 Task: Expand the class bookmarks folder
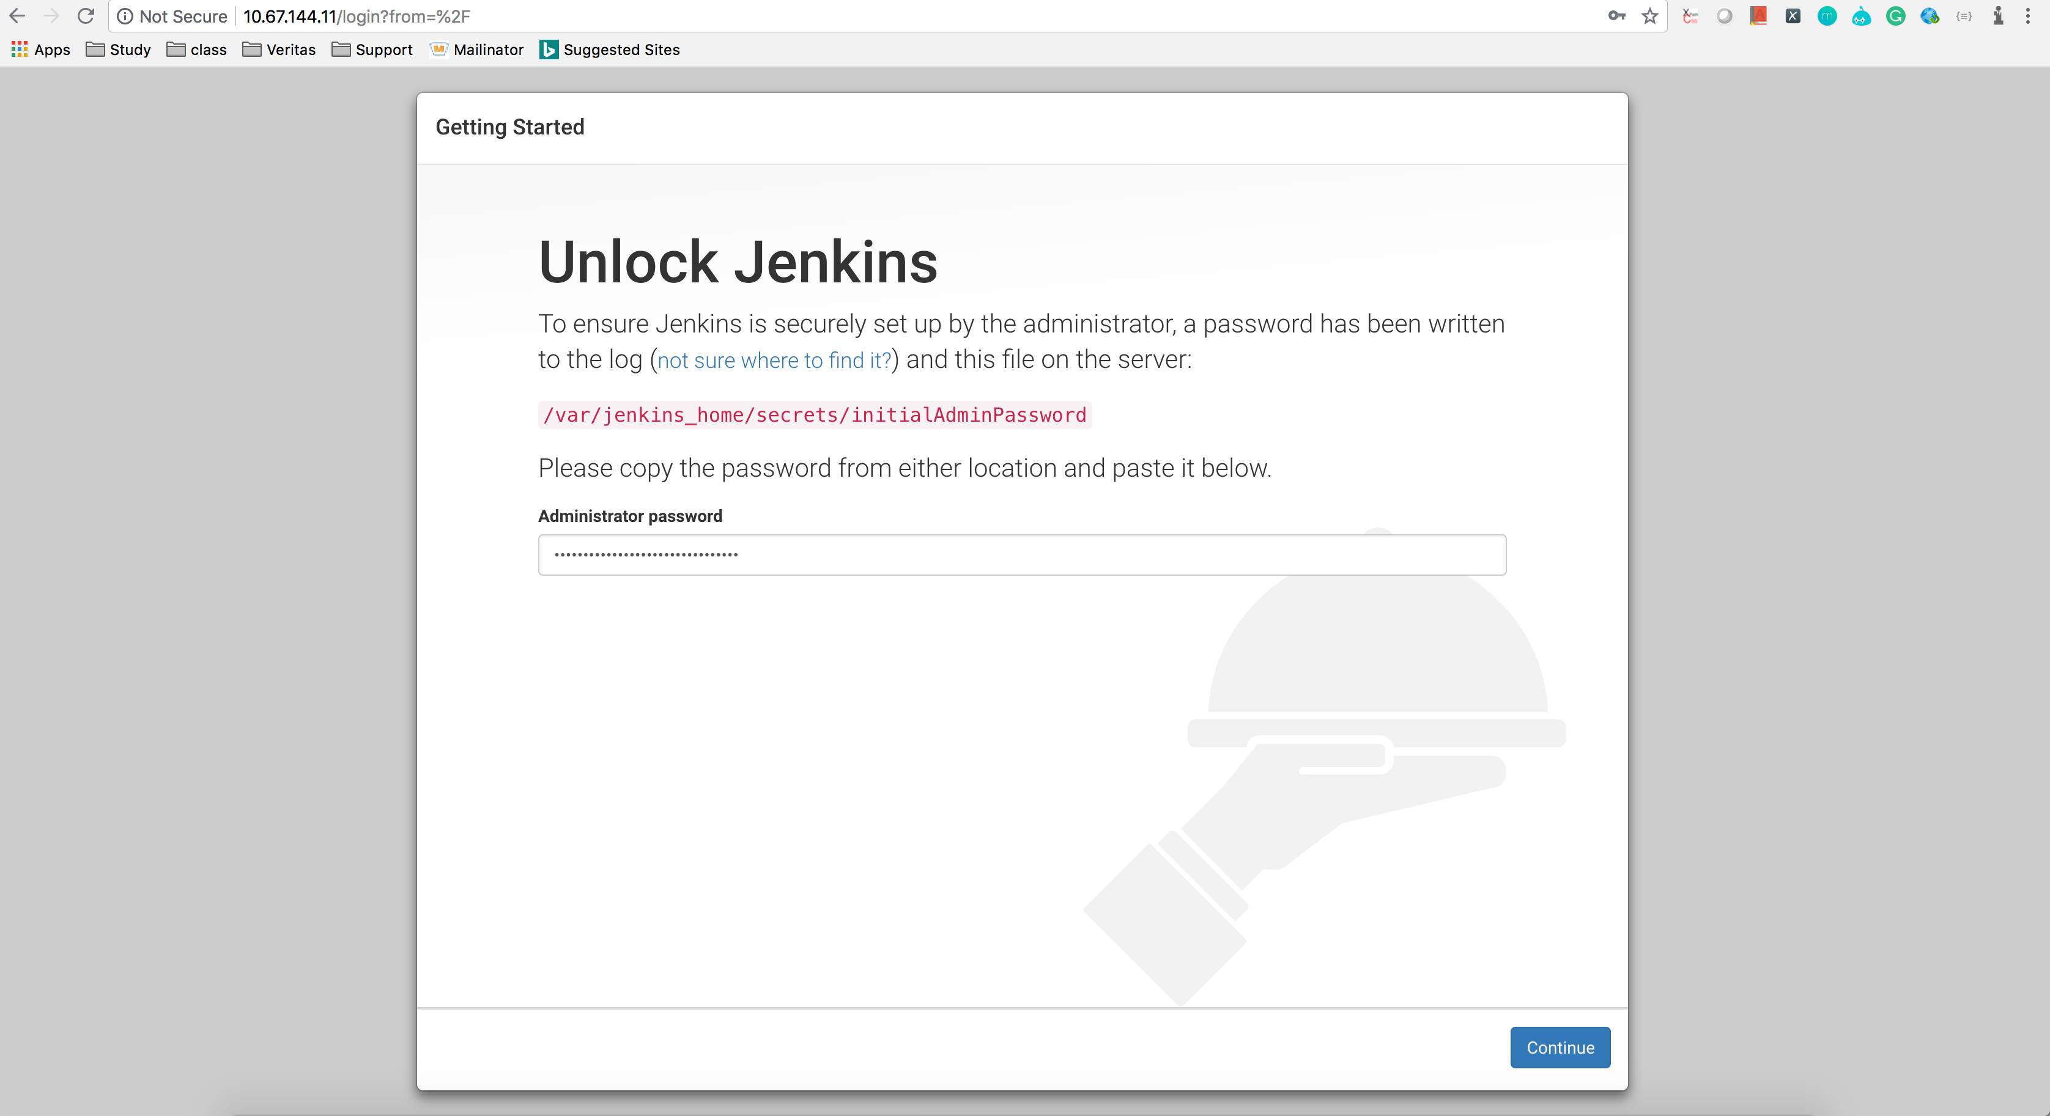[196, 50]
